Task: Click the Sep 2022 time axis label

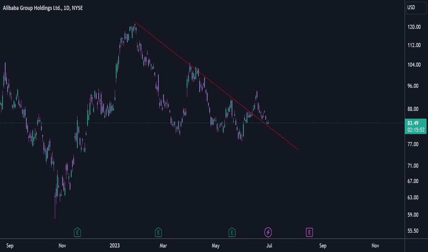Action: click(x=10, y=246)
